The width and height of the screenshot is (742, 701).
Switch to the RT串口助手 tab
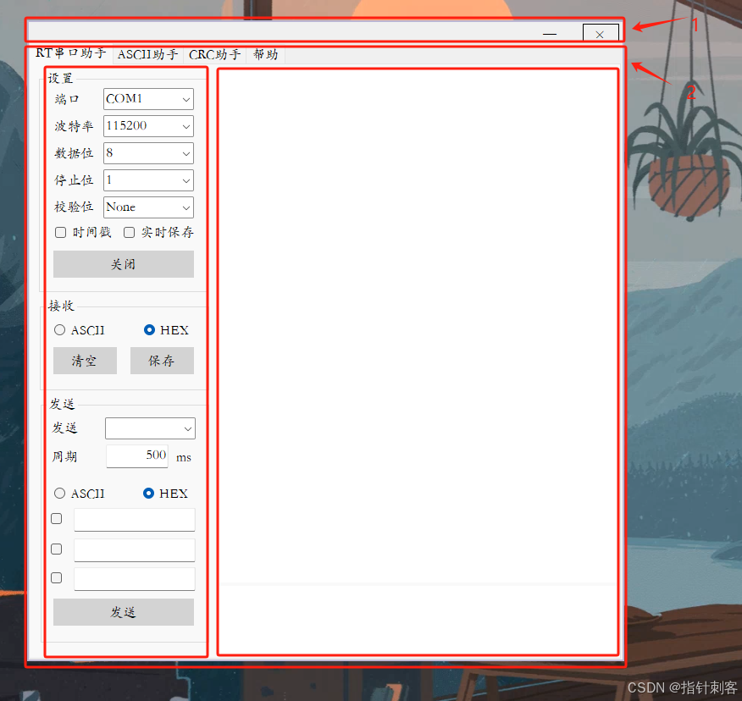coord(70,53)
